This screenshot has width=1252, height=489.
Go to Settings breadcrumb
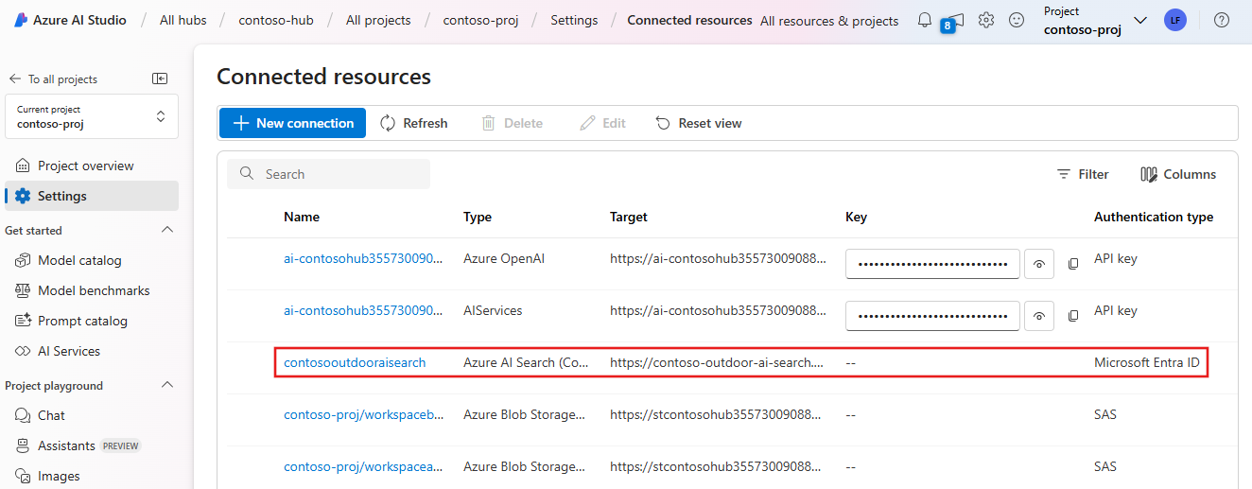click(574, 20)
